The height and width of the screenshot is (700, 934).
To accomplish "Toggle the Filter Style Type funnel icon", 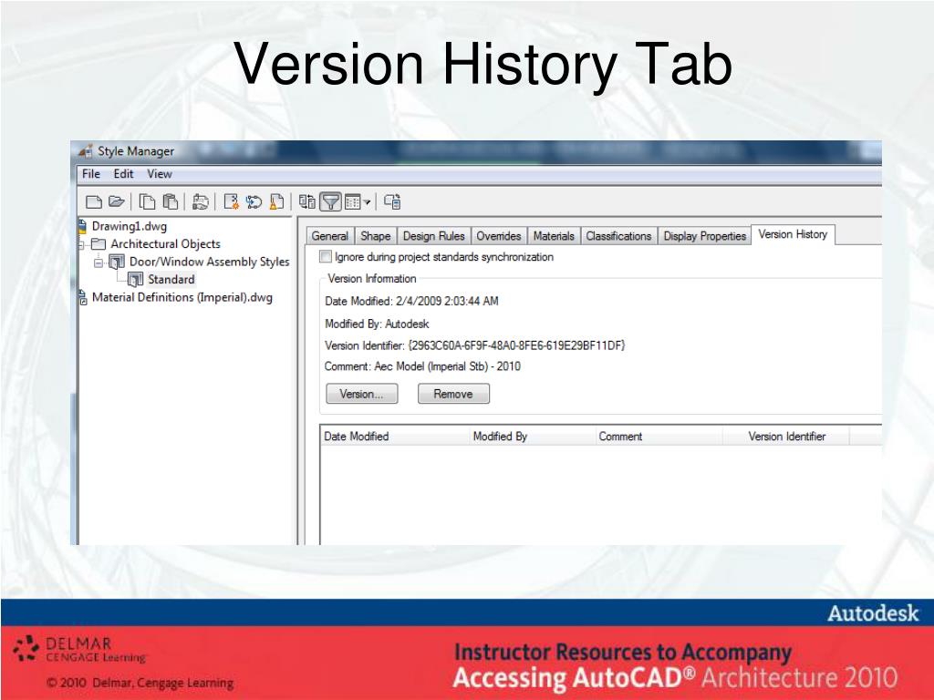I will [330, 202].
